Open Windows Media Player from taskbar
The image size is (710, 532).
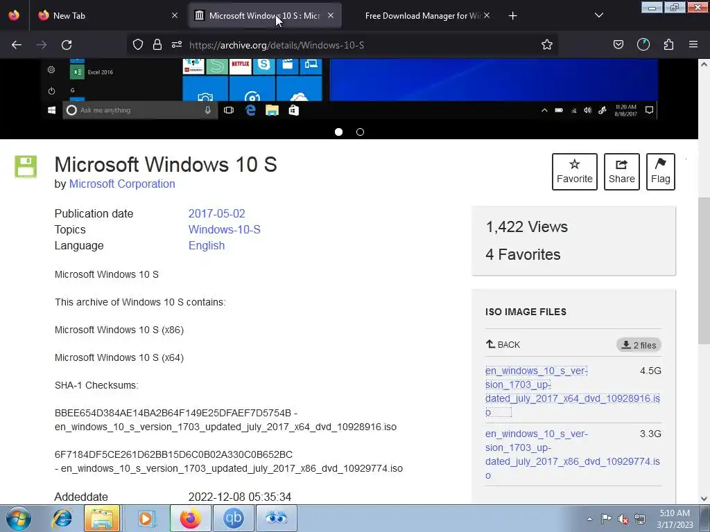coord(146,518)
